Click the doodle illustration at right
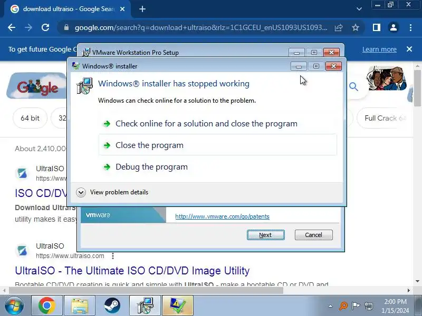Screen dimensions: 422x316 coord(387,78)
